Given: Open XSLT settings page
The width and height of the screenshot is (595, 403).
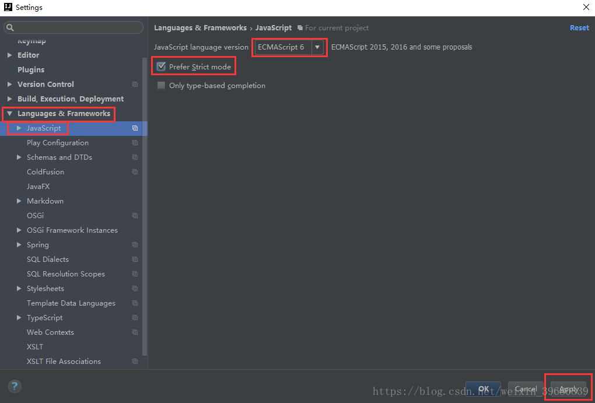Looking at the screenshot, I should [x=35, y=347].
